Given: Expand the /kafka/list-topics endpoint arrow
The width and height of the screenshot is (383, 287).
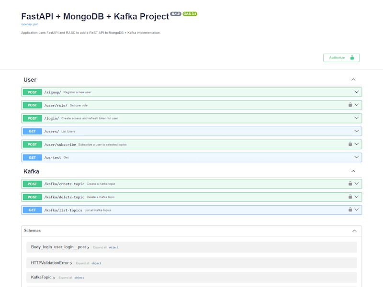Looking at the screenshot, I should coord(357,210).
